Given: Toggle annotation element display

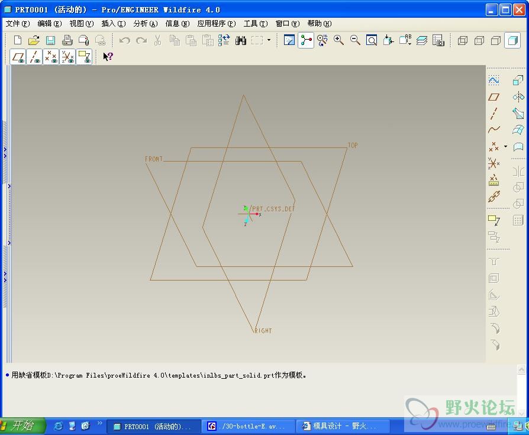Looking at the screenshot, I should (84, 57).
